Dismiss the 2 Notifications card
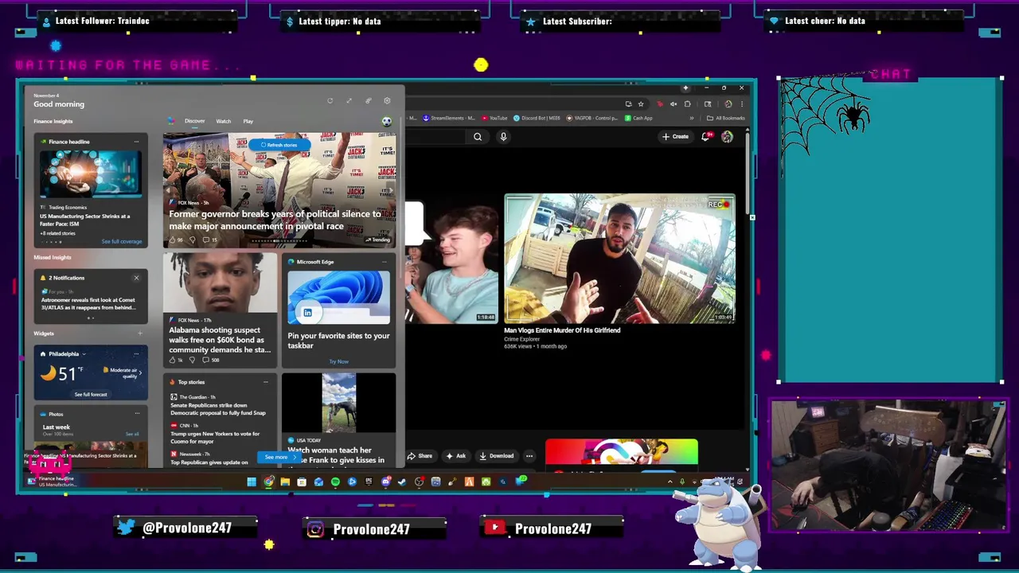1019x573 pixels. (x=136, y=278)
